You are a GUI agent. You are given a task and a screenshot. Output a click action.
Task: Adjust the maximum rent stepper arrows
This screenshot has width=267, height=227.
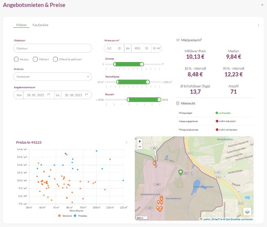point(147,49)
